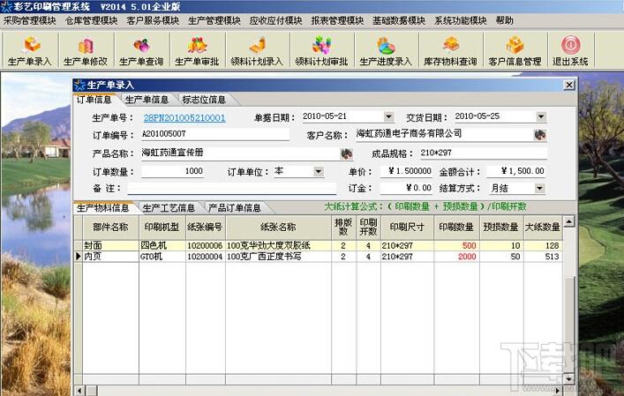Click paper code 10200006

pyautogui.click(x=206, y=246)
